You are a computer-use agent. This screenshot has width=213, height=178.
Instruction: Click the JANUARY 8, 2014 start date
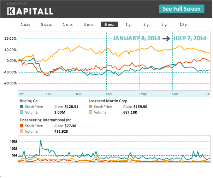pos(136,38)
